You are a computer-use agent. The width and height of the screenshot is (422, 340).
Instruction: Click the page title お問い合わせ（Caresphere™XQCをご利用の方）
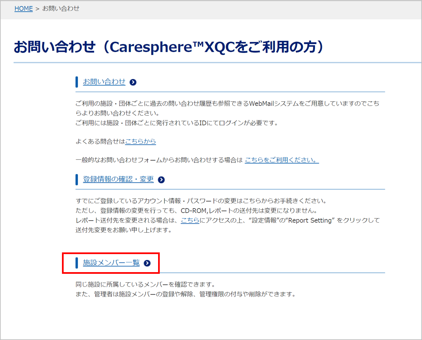pyautogui.click(x=169, y=47)
